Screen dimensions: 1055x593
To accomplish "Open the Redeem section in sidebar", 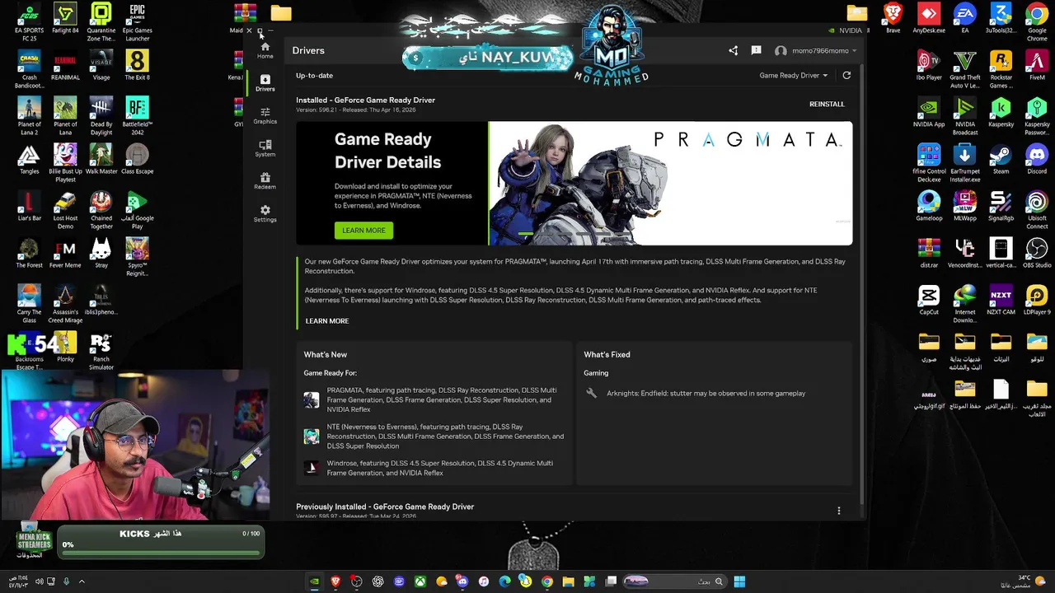I will pyautogui.click(x=265, y=181).
